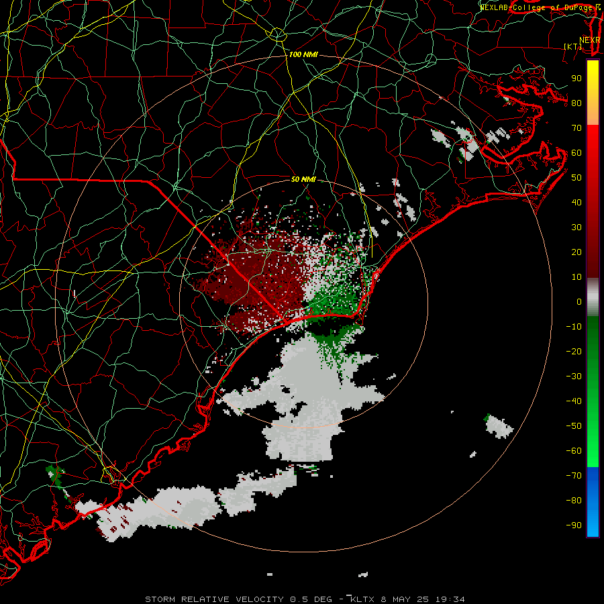Click the -30 knot scale label
Image resolution: width=604 pixels, height=604 pixels.
tap(574, 376)
